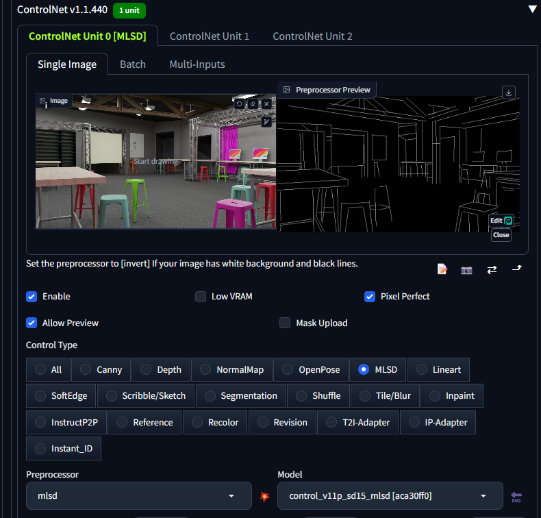Image resolution: width=541 pixels, height=518 pixels.
Task: Open the Multi-Inputs tab
Action: pos(197,64)
